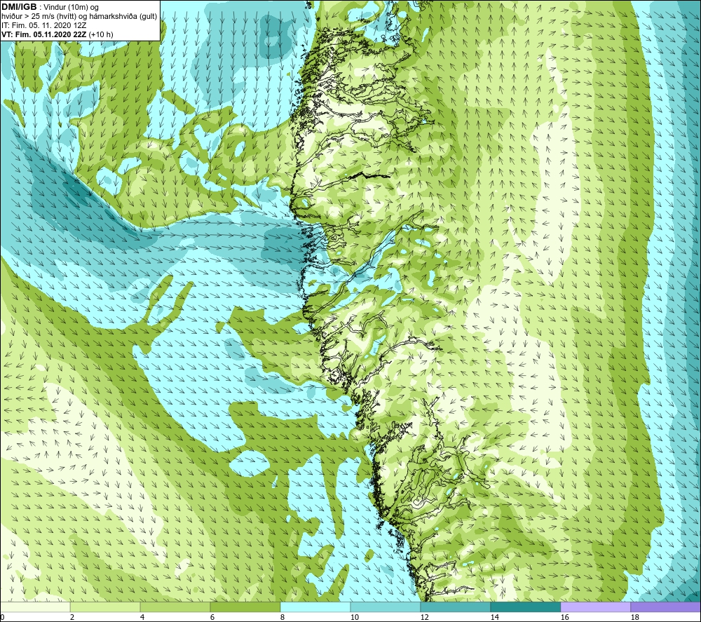
Task: Click the legend value label '6'
Action: pos(212,617)
